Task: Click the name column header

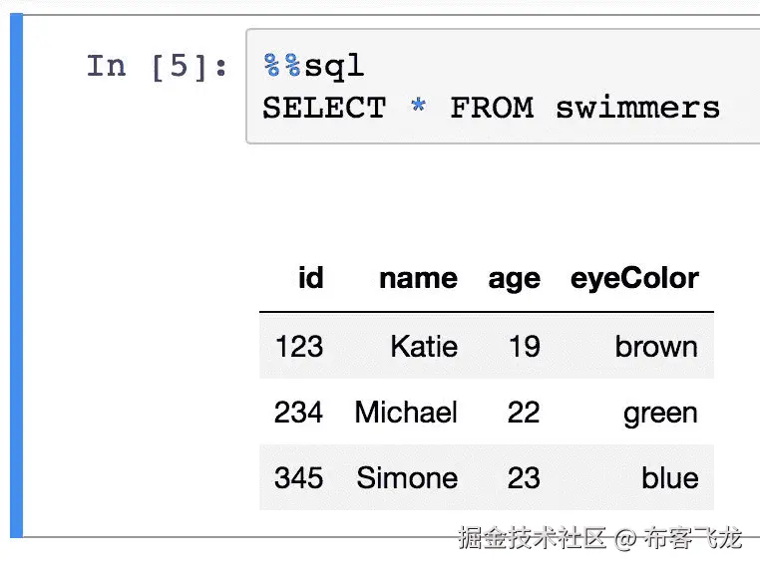Action: (x=418, y=278)
